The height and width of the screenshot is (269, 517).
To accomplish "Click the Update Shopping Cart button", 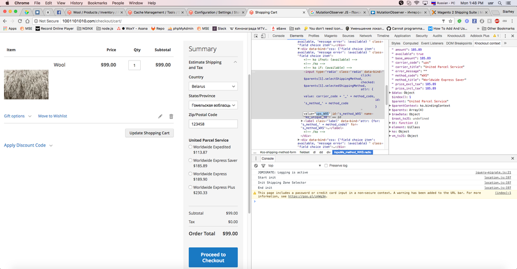I will (149, 133).
